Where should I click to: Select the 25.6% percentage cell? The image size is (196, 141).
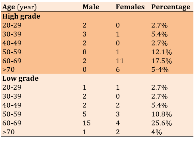click(x=162, y=123)
